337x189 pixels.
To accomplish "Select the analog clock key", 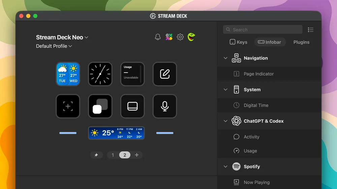I will pos(100,74).
